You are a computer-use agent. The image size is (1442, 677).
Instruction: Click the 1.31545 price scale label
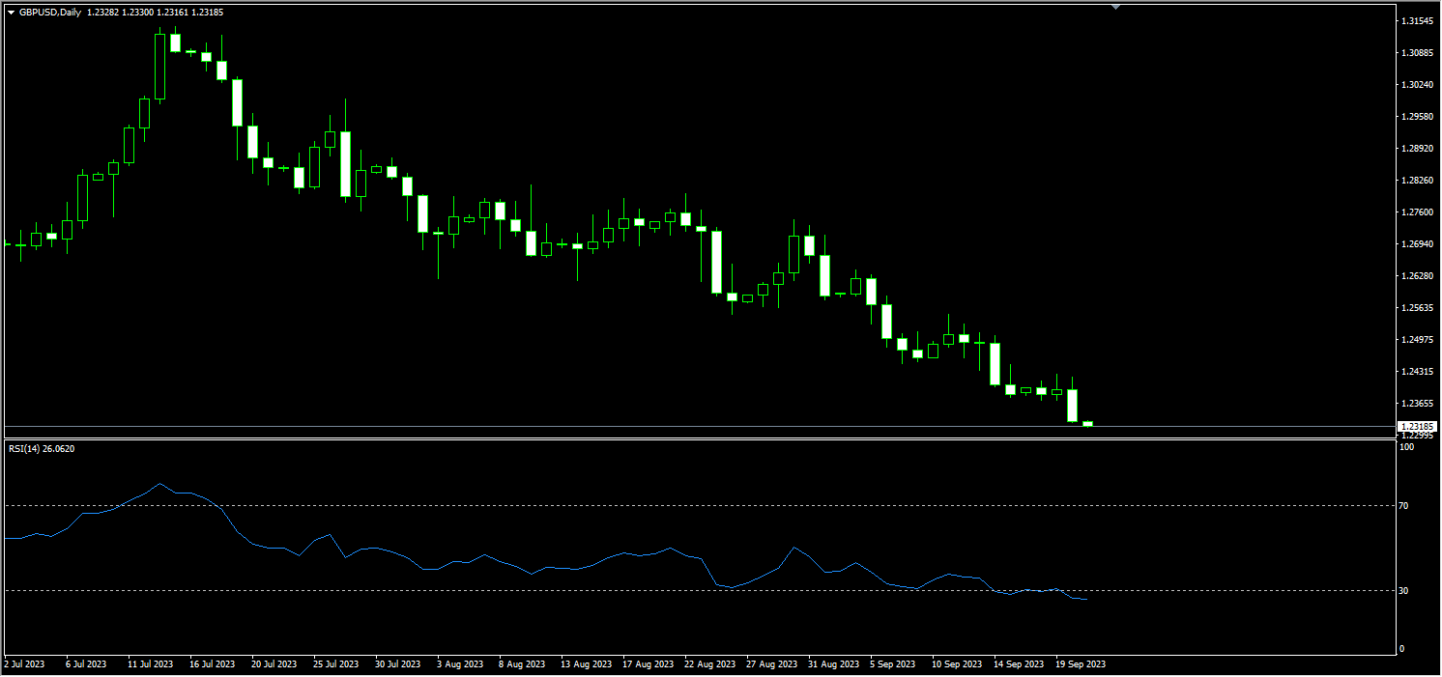tap(1416, 21)
